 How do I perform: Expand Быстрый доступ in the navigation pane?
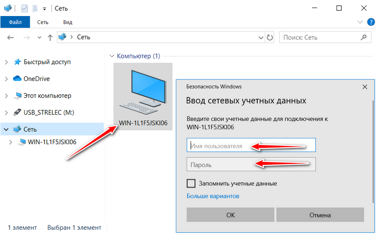7,62
